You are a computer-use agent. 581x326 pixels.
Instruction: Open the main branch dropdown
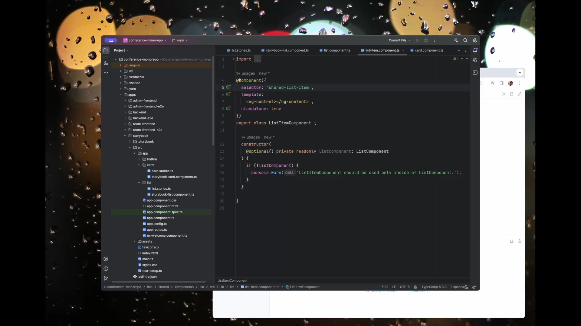(x=180, y=40)
